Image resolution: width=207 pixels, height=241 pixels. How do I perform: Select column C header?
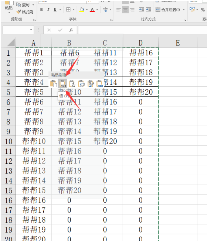point(105,43)
